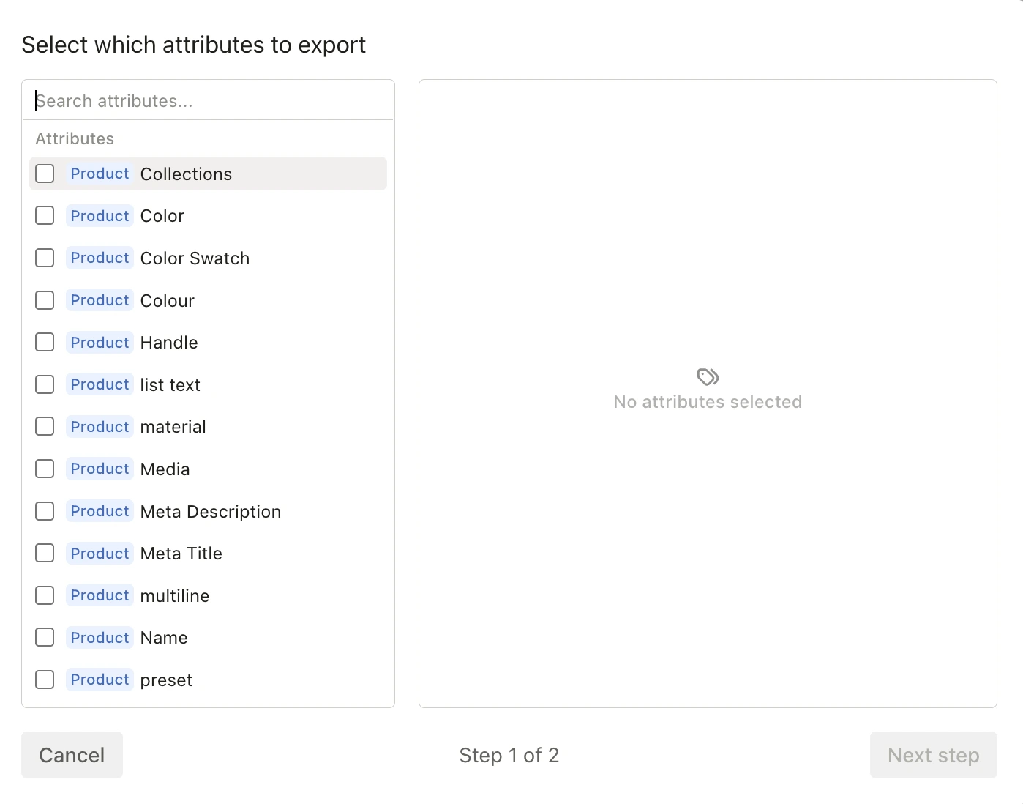Check the Color attribute checkbox
Image resolution: width=1023 pixels, height=804 pixels.
click(x=45, y=215)
